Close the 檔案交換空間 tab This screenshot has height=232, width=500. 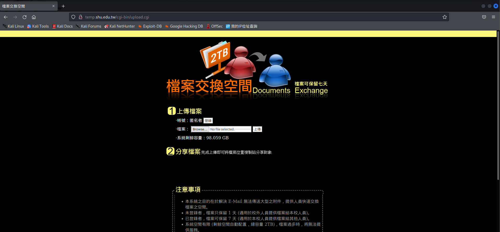click(53, 6)
